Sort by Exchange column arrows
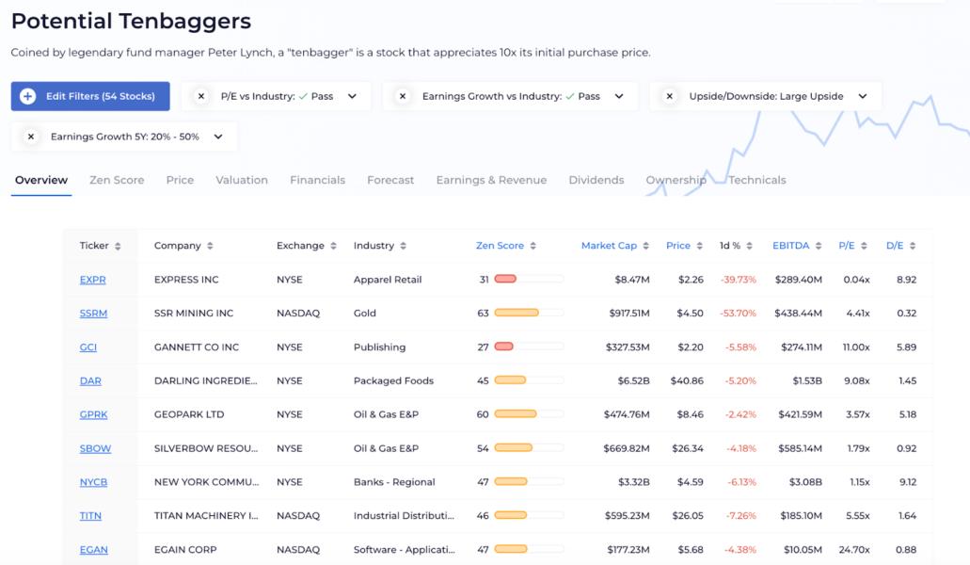Viewport: 970px width, 565px height. point(333,247)
